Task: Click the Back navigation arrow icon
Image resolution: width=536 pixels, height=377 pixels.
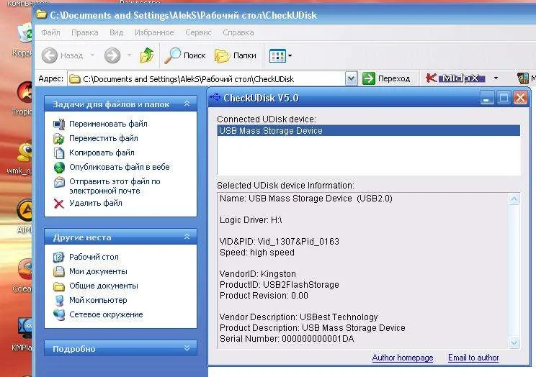Action: [x=50, y=55]
